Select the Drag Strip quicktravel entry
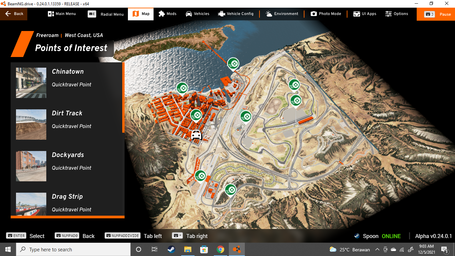Image resolution: width=455 pixels, height=256 pixels. pyautogui.click(x=67, y=201)
